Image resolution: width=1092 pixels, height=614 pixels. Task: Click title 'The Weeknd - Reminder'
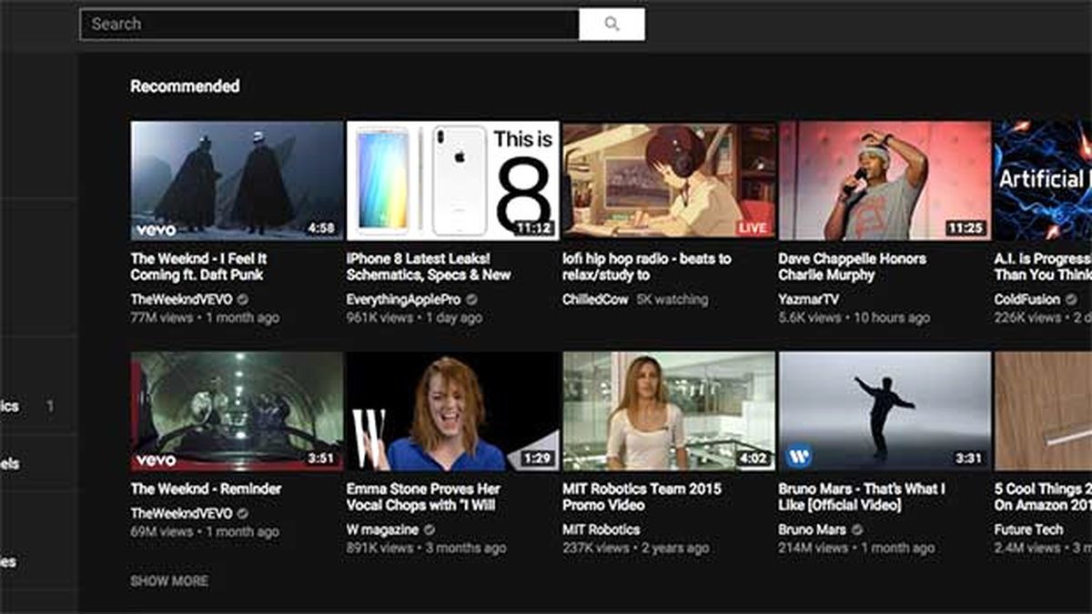click(x=207, y=488)
